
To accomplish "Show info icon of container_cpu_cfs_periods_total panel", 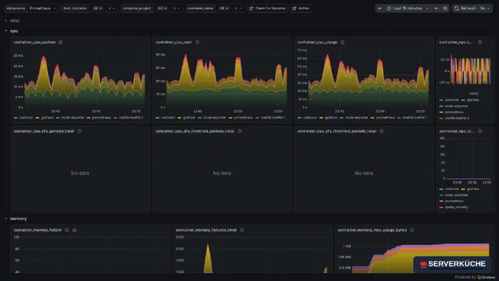I will click(79, 131).
